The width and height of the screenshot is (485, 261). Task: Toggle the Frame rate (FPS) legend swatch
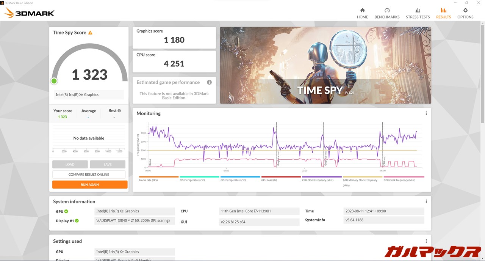pyautogui.click(x=158, y=177)
